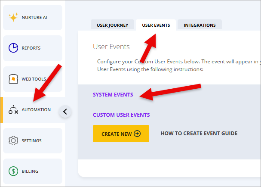Select the User Events tab
Screen dimensions: 261x187
point(156,25)
